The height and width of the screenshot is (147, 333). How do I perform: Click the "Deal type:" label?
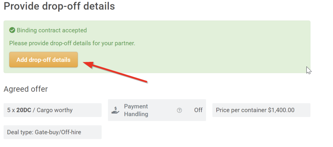[20, 132]
